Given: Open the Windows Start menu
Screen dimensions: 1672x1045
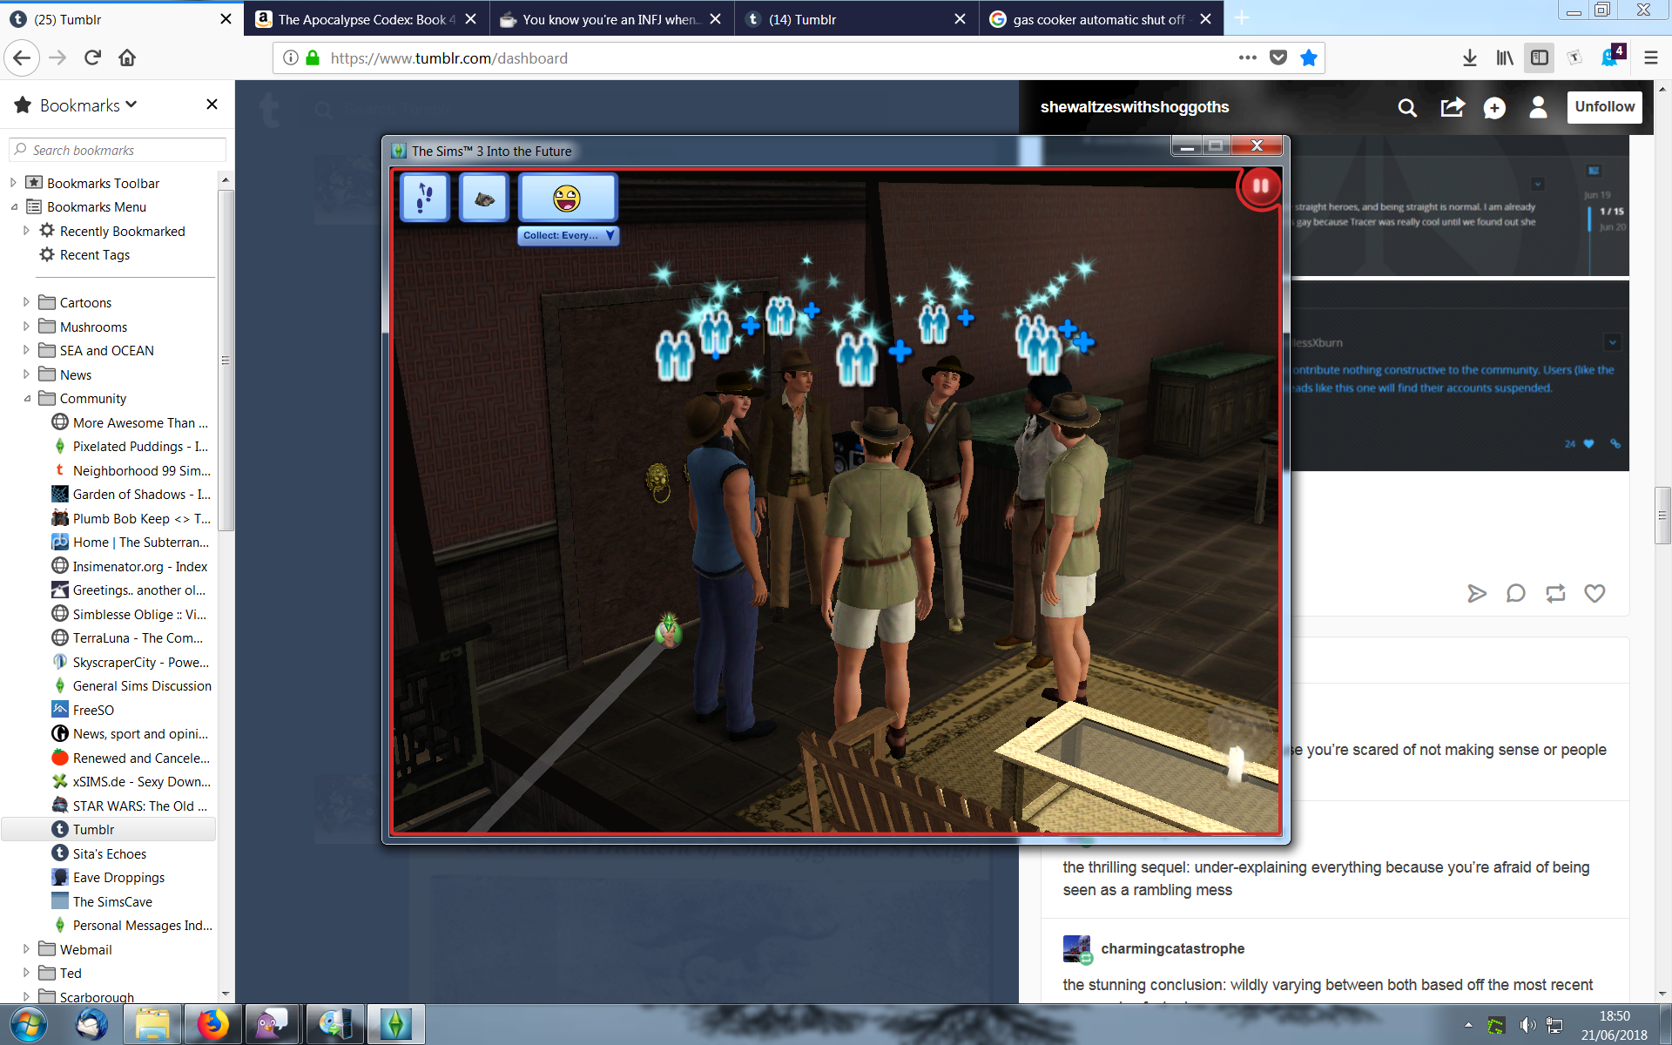Looking at the screenshot, I should [28, 1024].
